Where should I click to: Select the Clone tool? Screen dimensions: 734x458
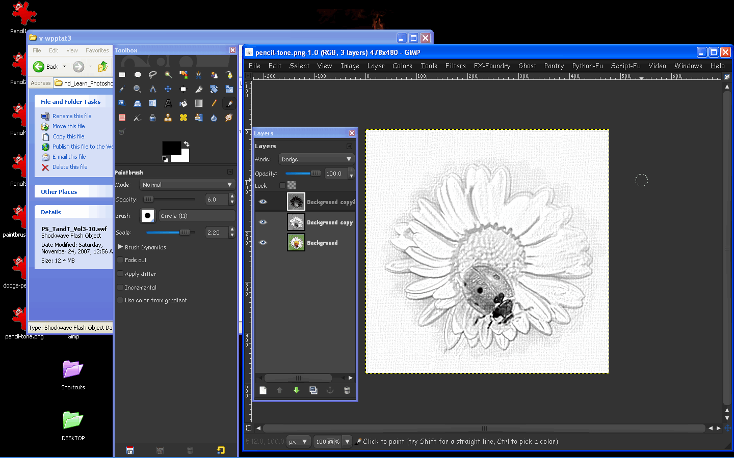point(168,117)
